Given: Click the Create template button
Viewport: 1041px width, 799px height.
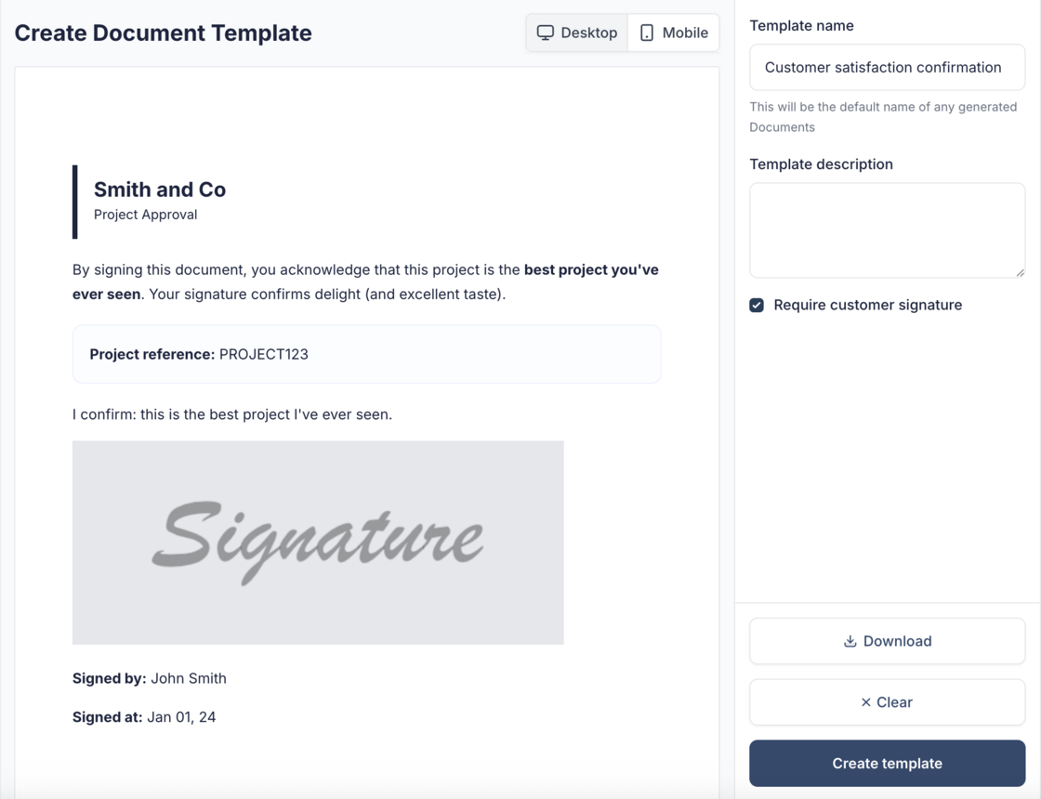Looking at the screenshot, I should click(887, 764).
